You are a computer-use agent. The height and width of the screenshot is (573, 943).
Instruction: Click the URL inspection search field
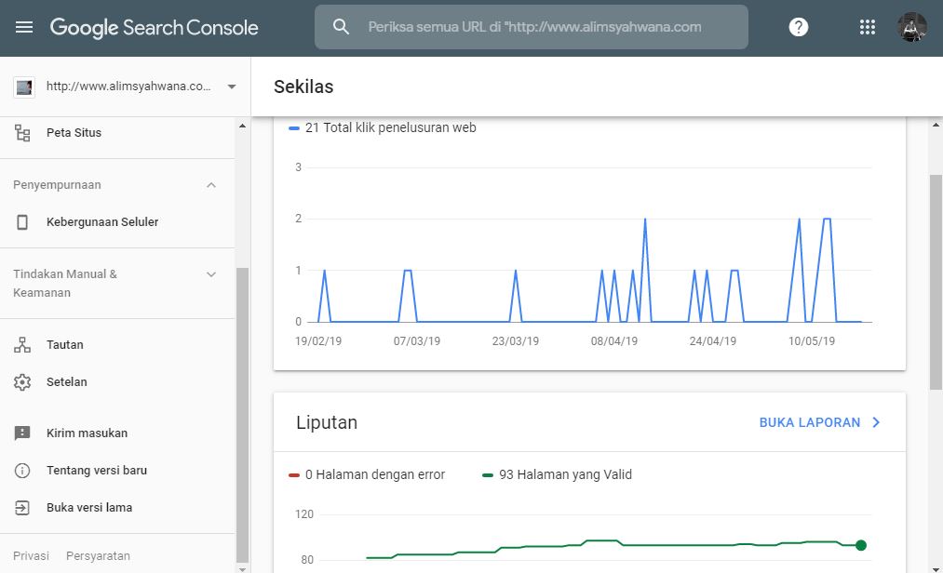534,27
